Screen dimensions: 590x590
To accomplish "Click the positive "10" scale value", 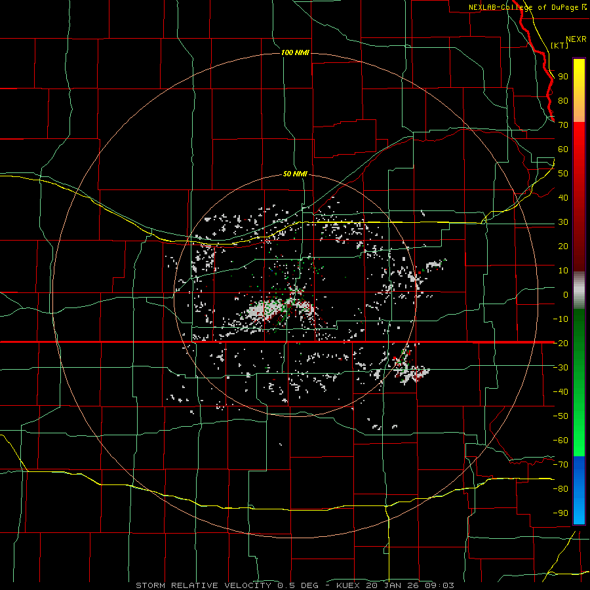I will [563, 271].
